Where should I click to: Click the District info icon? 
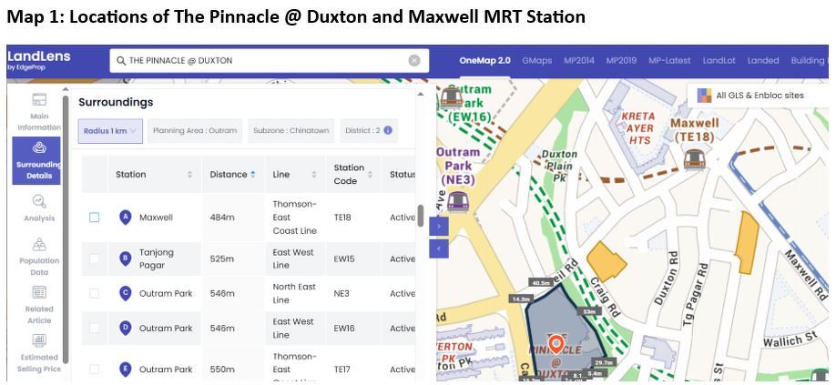pos(388,130)
